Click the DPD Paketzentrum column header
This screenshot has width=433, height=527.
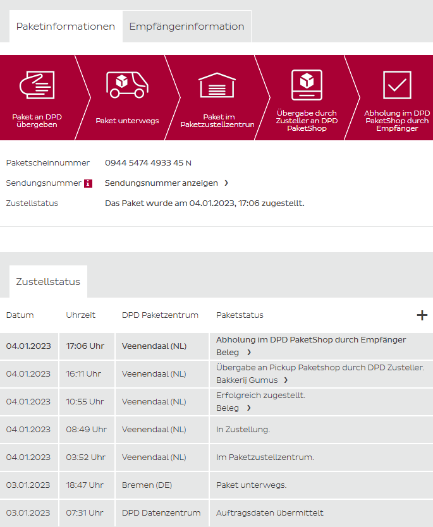(x=160, y=315)
